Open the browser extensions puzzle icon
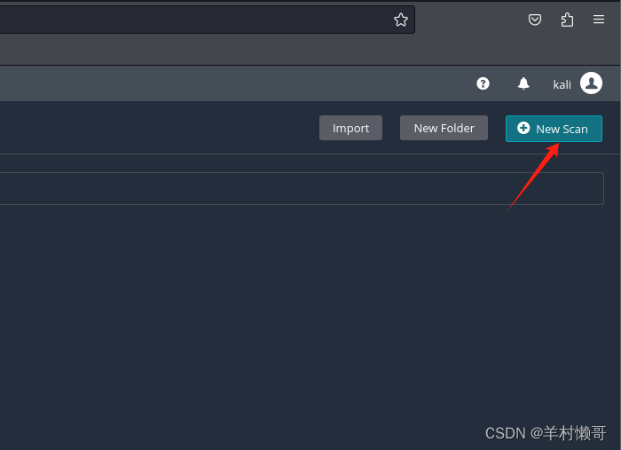 pos(567,20)
